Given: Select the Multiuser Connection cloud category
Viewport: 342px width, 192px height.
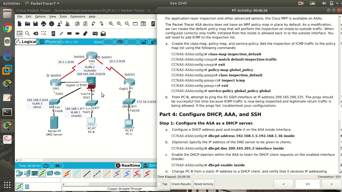Looking at the screenshot, I should [x=57, y=174].
